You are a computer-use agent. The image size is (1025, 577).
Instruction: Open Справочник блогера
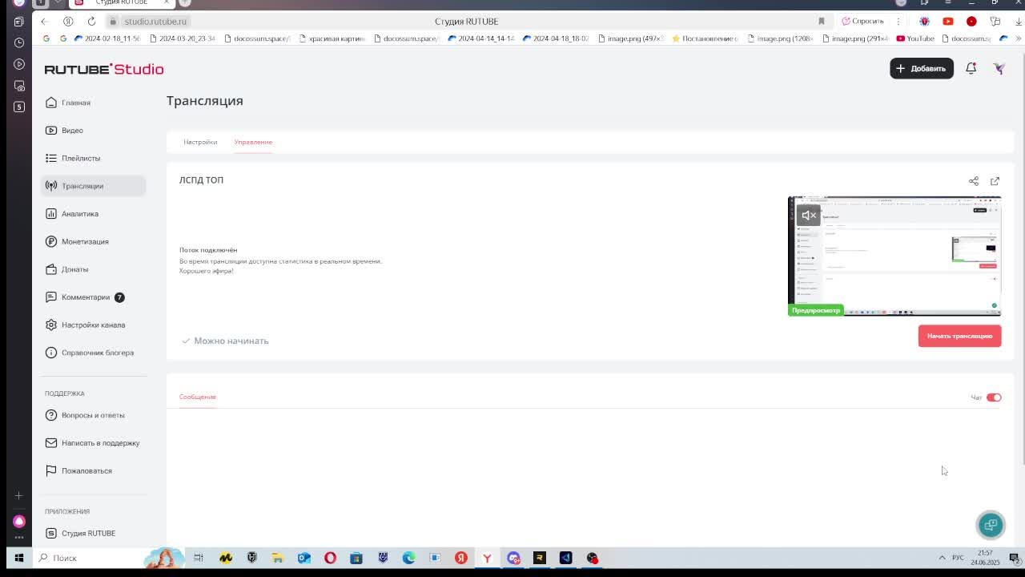coord(90,353)
